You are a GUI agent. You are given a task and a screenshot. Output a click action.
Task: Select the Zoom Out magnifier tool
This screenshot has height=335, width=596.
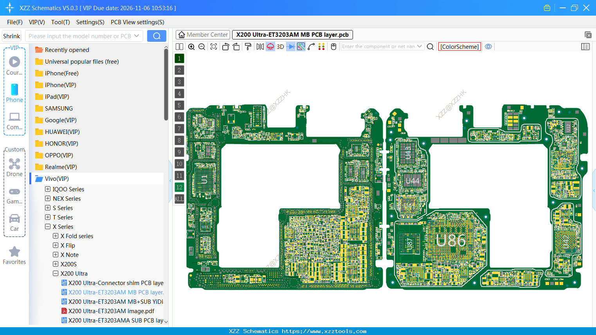click(x=201, y=46)
